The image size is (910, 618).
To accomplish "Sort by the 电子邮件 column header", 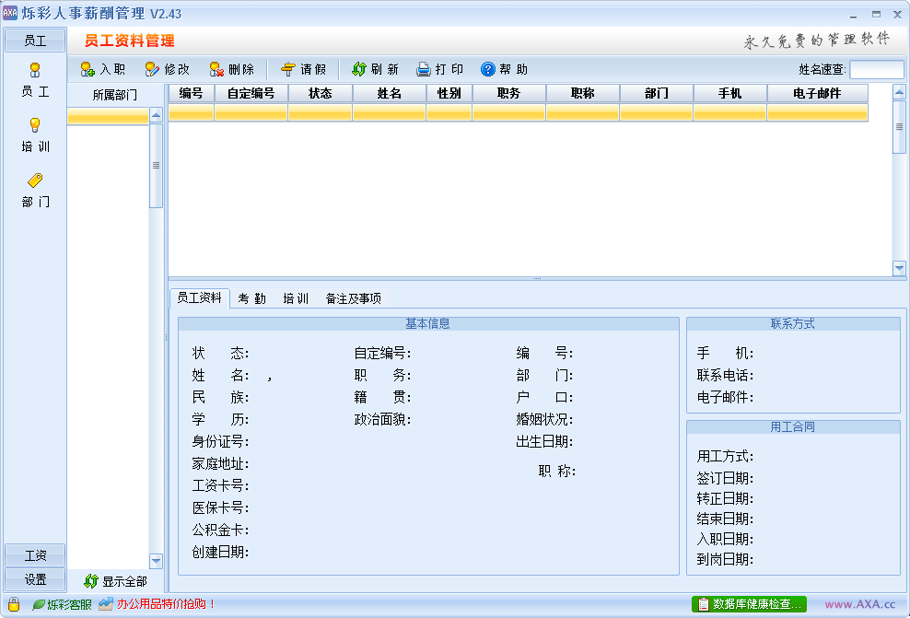I will 817,93.
